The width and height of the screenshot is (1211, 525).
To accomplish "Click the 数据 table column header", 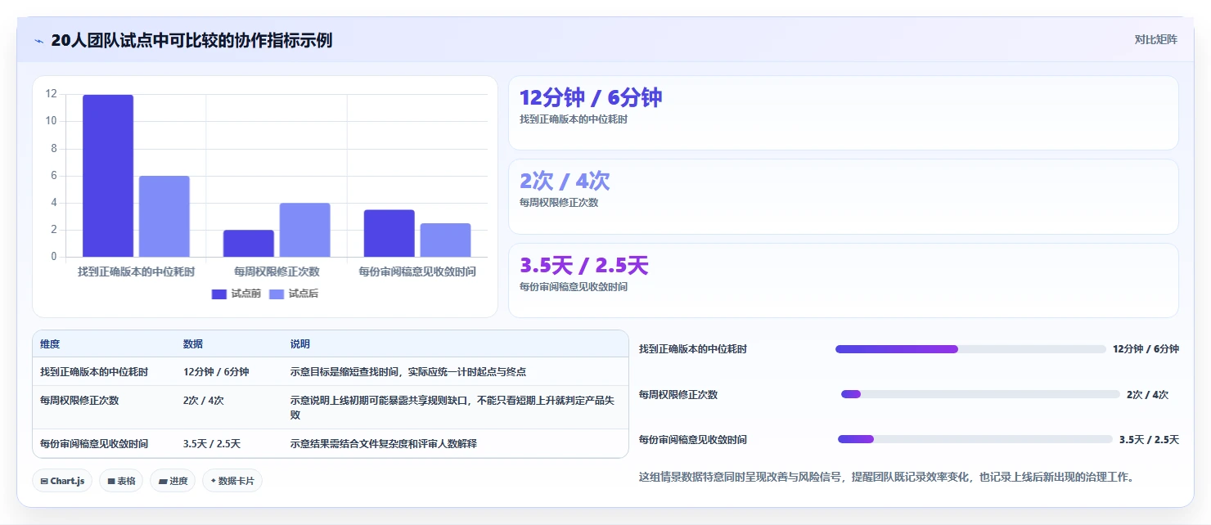I will click(193, 344).
